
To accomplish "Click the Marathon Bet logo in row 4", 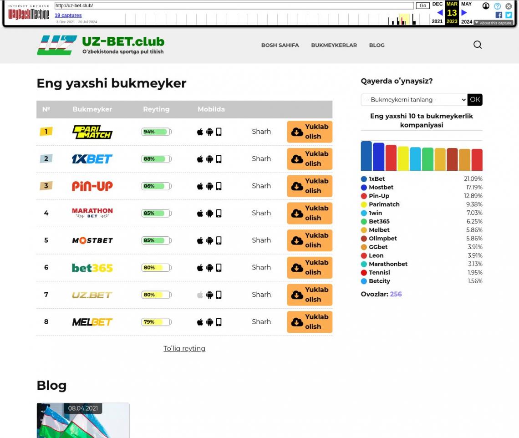I will (x=92, y=213).
